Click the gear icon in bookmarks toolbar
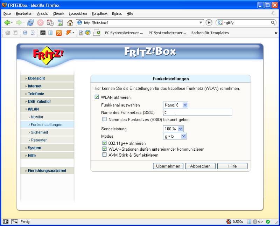 coord(8,33)
